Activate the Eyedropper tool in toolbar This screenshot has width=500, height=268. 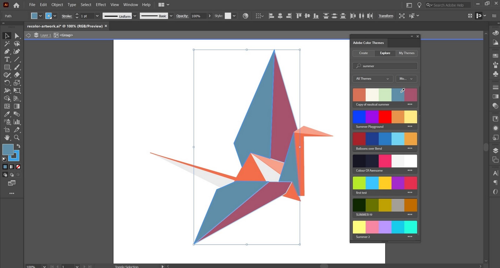(7, 114)
